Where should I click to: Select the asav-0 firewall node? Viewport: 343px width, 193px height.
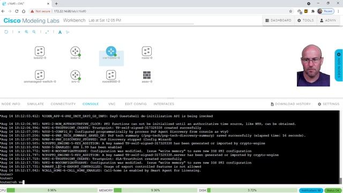pos(147,75)
